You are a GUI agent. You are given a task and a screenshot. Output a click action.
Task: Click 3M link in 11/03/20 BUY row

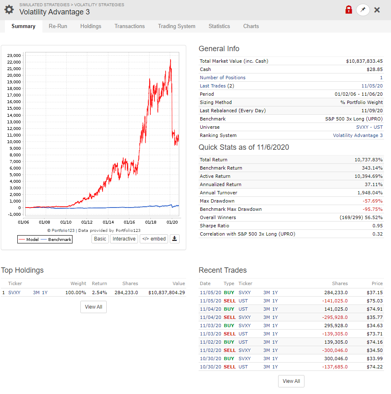tap(267, 326)
